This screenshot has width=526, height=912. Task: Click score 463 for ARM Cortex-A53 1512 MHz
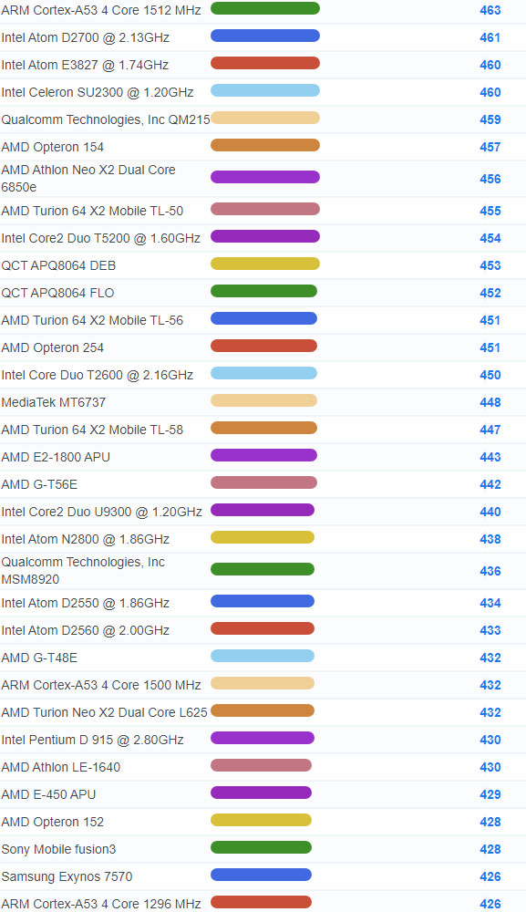[x=490, y=10]
